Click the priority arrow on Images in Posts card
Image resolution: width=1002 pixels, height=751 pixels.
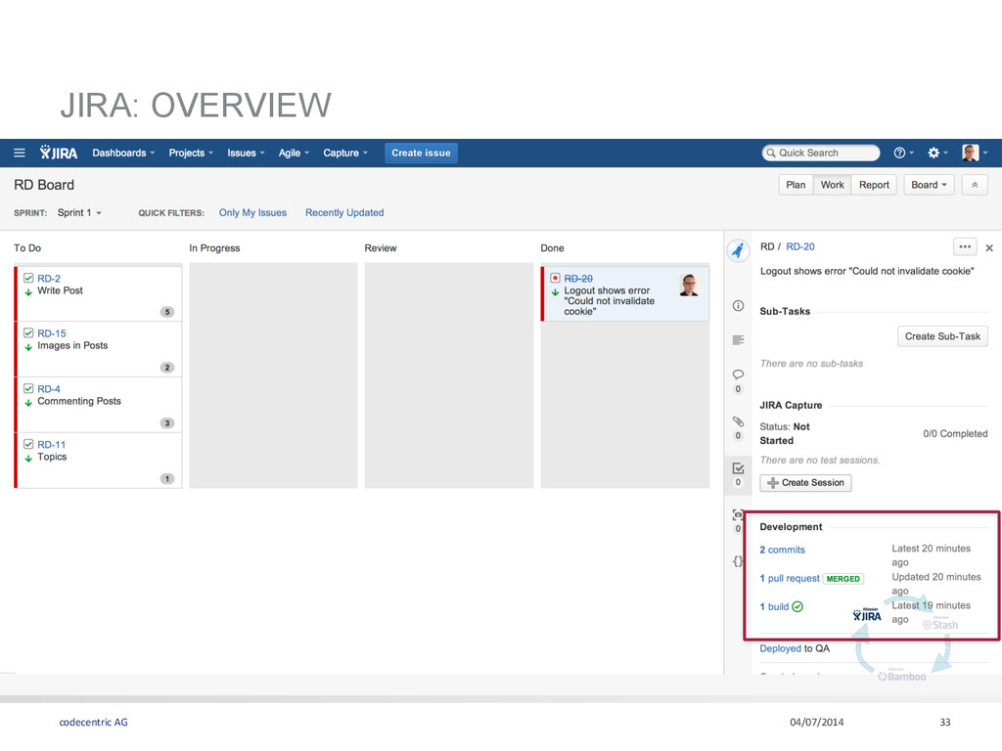[28, 347]
